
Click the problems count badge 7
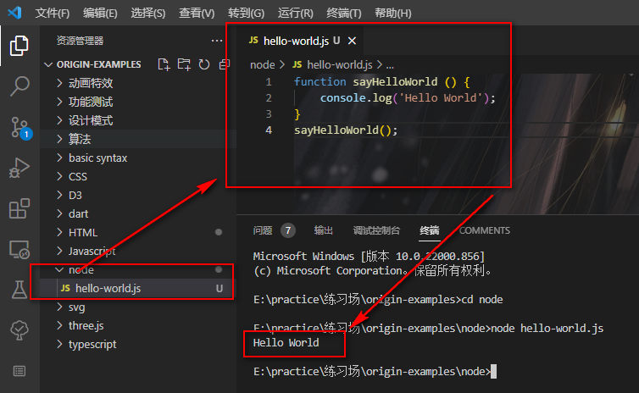coord(287,230)
